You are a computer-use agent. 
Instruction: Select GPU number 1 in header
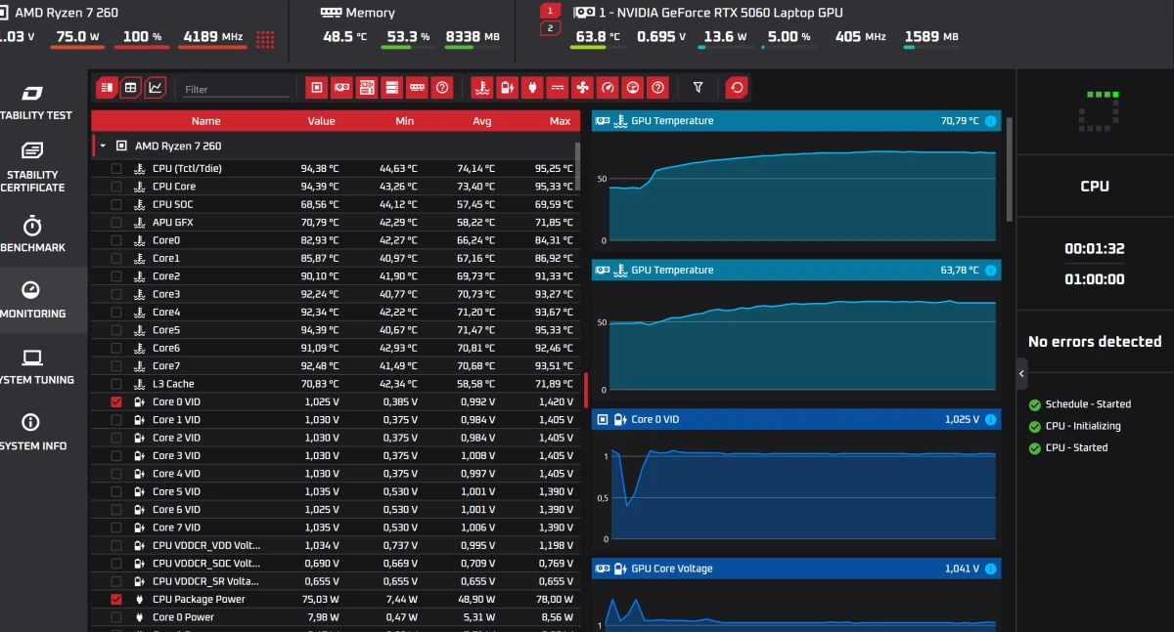551,11
